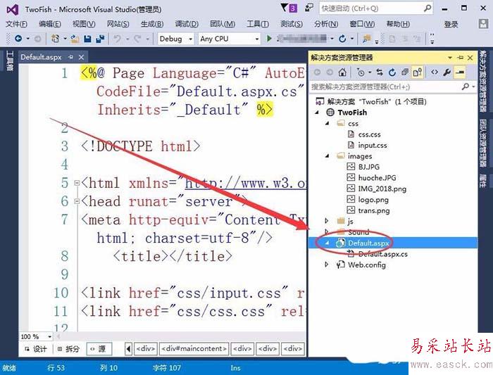Image resolution: width=493 pixels, height=375 pixels.
Task: Click the div#maincontent breadcrumb tag
Action: click(194, 349)
